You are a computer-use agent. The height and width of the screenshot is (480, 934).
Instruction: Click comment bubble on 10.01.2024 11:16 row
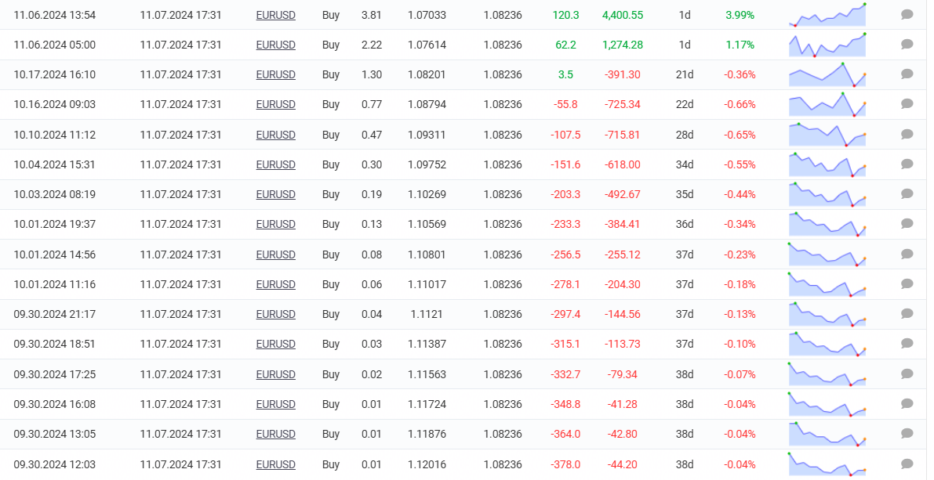(907, 284)
